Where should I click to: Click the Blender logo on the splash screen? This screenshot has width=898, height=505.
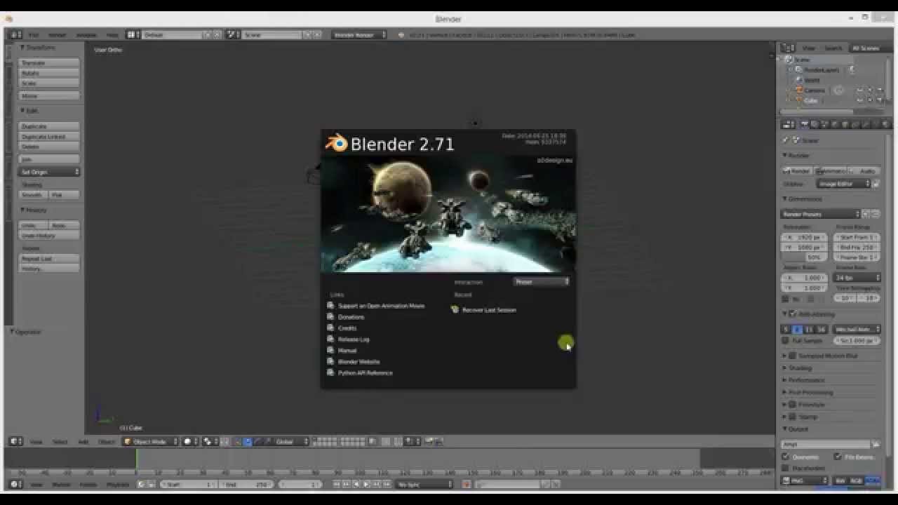point(337,143)
